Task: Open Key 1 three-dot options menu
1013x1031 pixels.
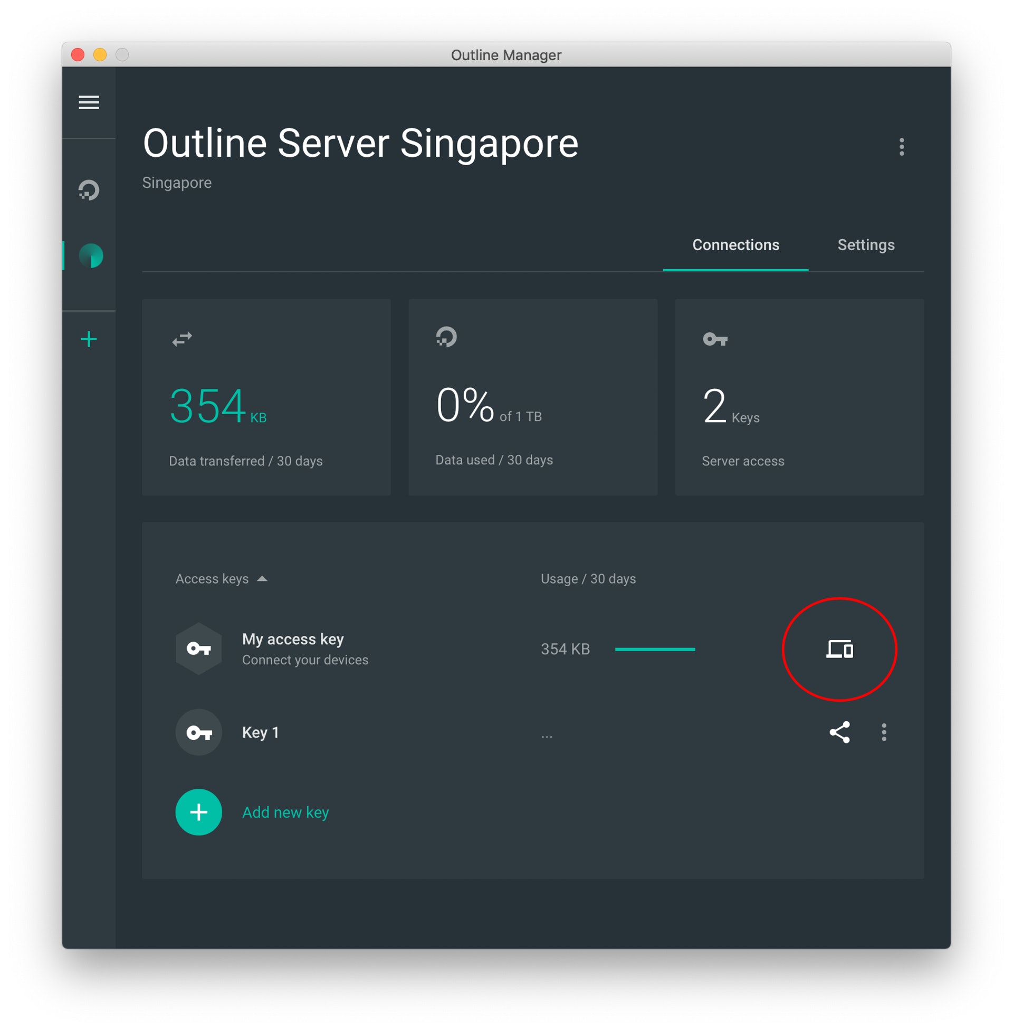Action: coord(884,732)
